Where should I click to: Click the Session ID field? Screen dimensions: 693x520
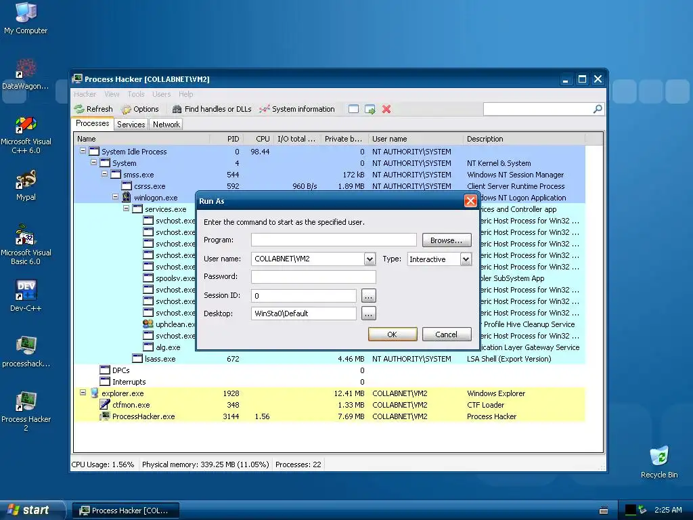point(304,296)
